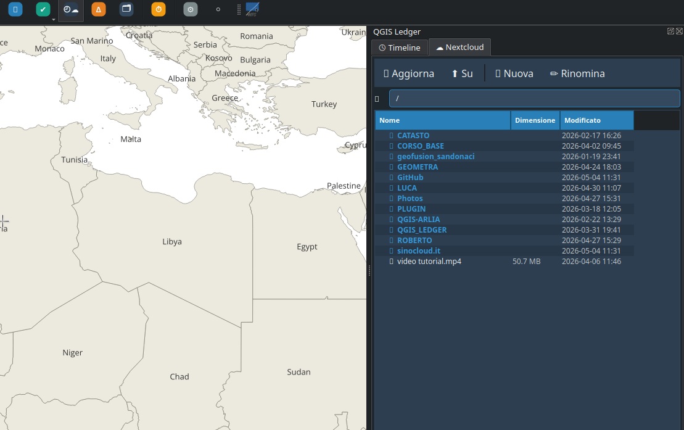Click the orange triangle toolbar icon
Viewport: 684px width, 430px height.
pyautogui.click(x=99, y=9)
